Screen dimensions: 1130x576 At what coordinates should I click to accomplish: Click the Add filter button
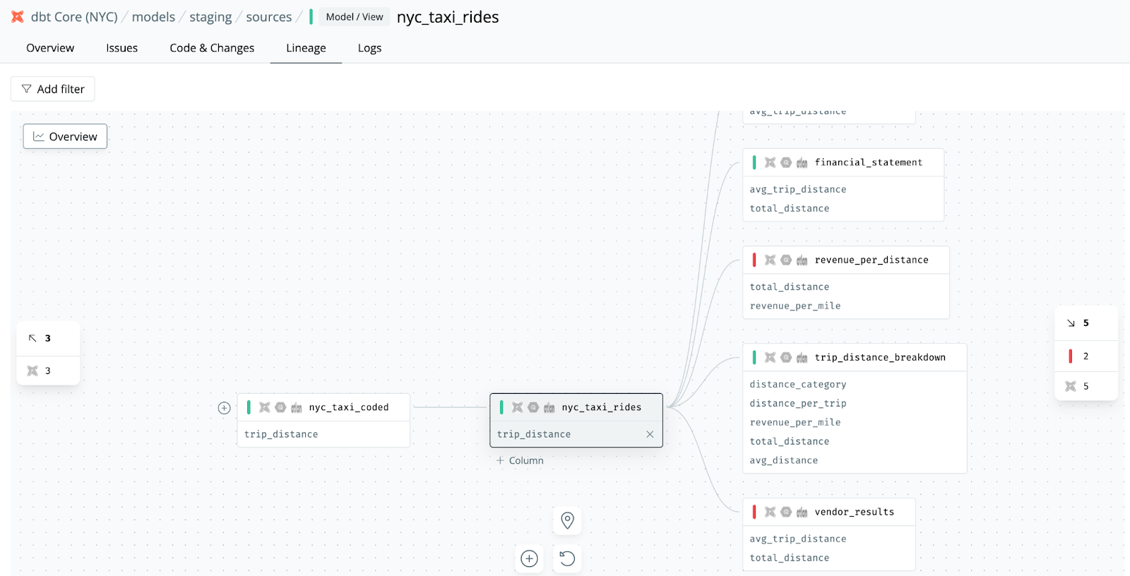[x=53, y=89]
